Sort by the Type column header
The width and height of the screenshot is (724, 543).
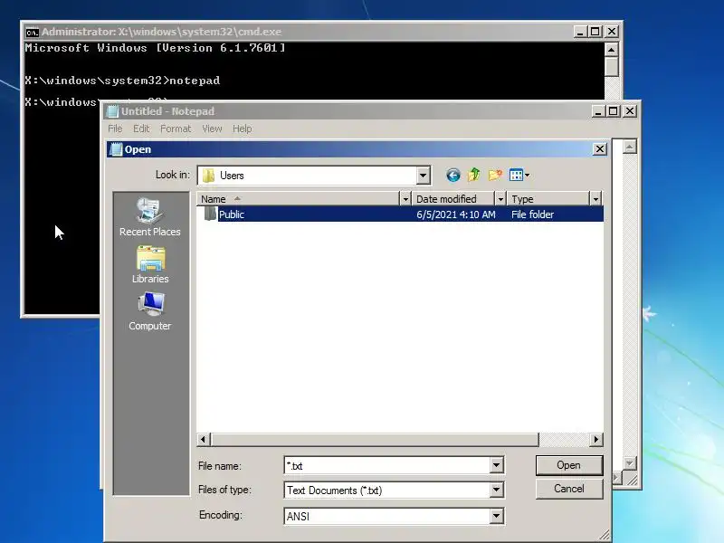point(548,199)
